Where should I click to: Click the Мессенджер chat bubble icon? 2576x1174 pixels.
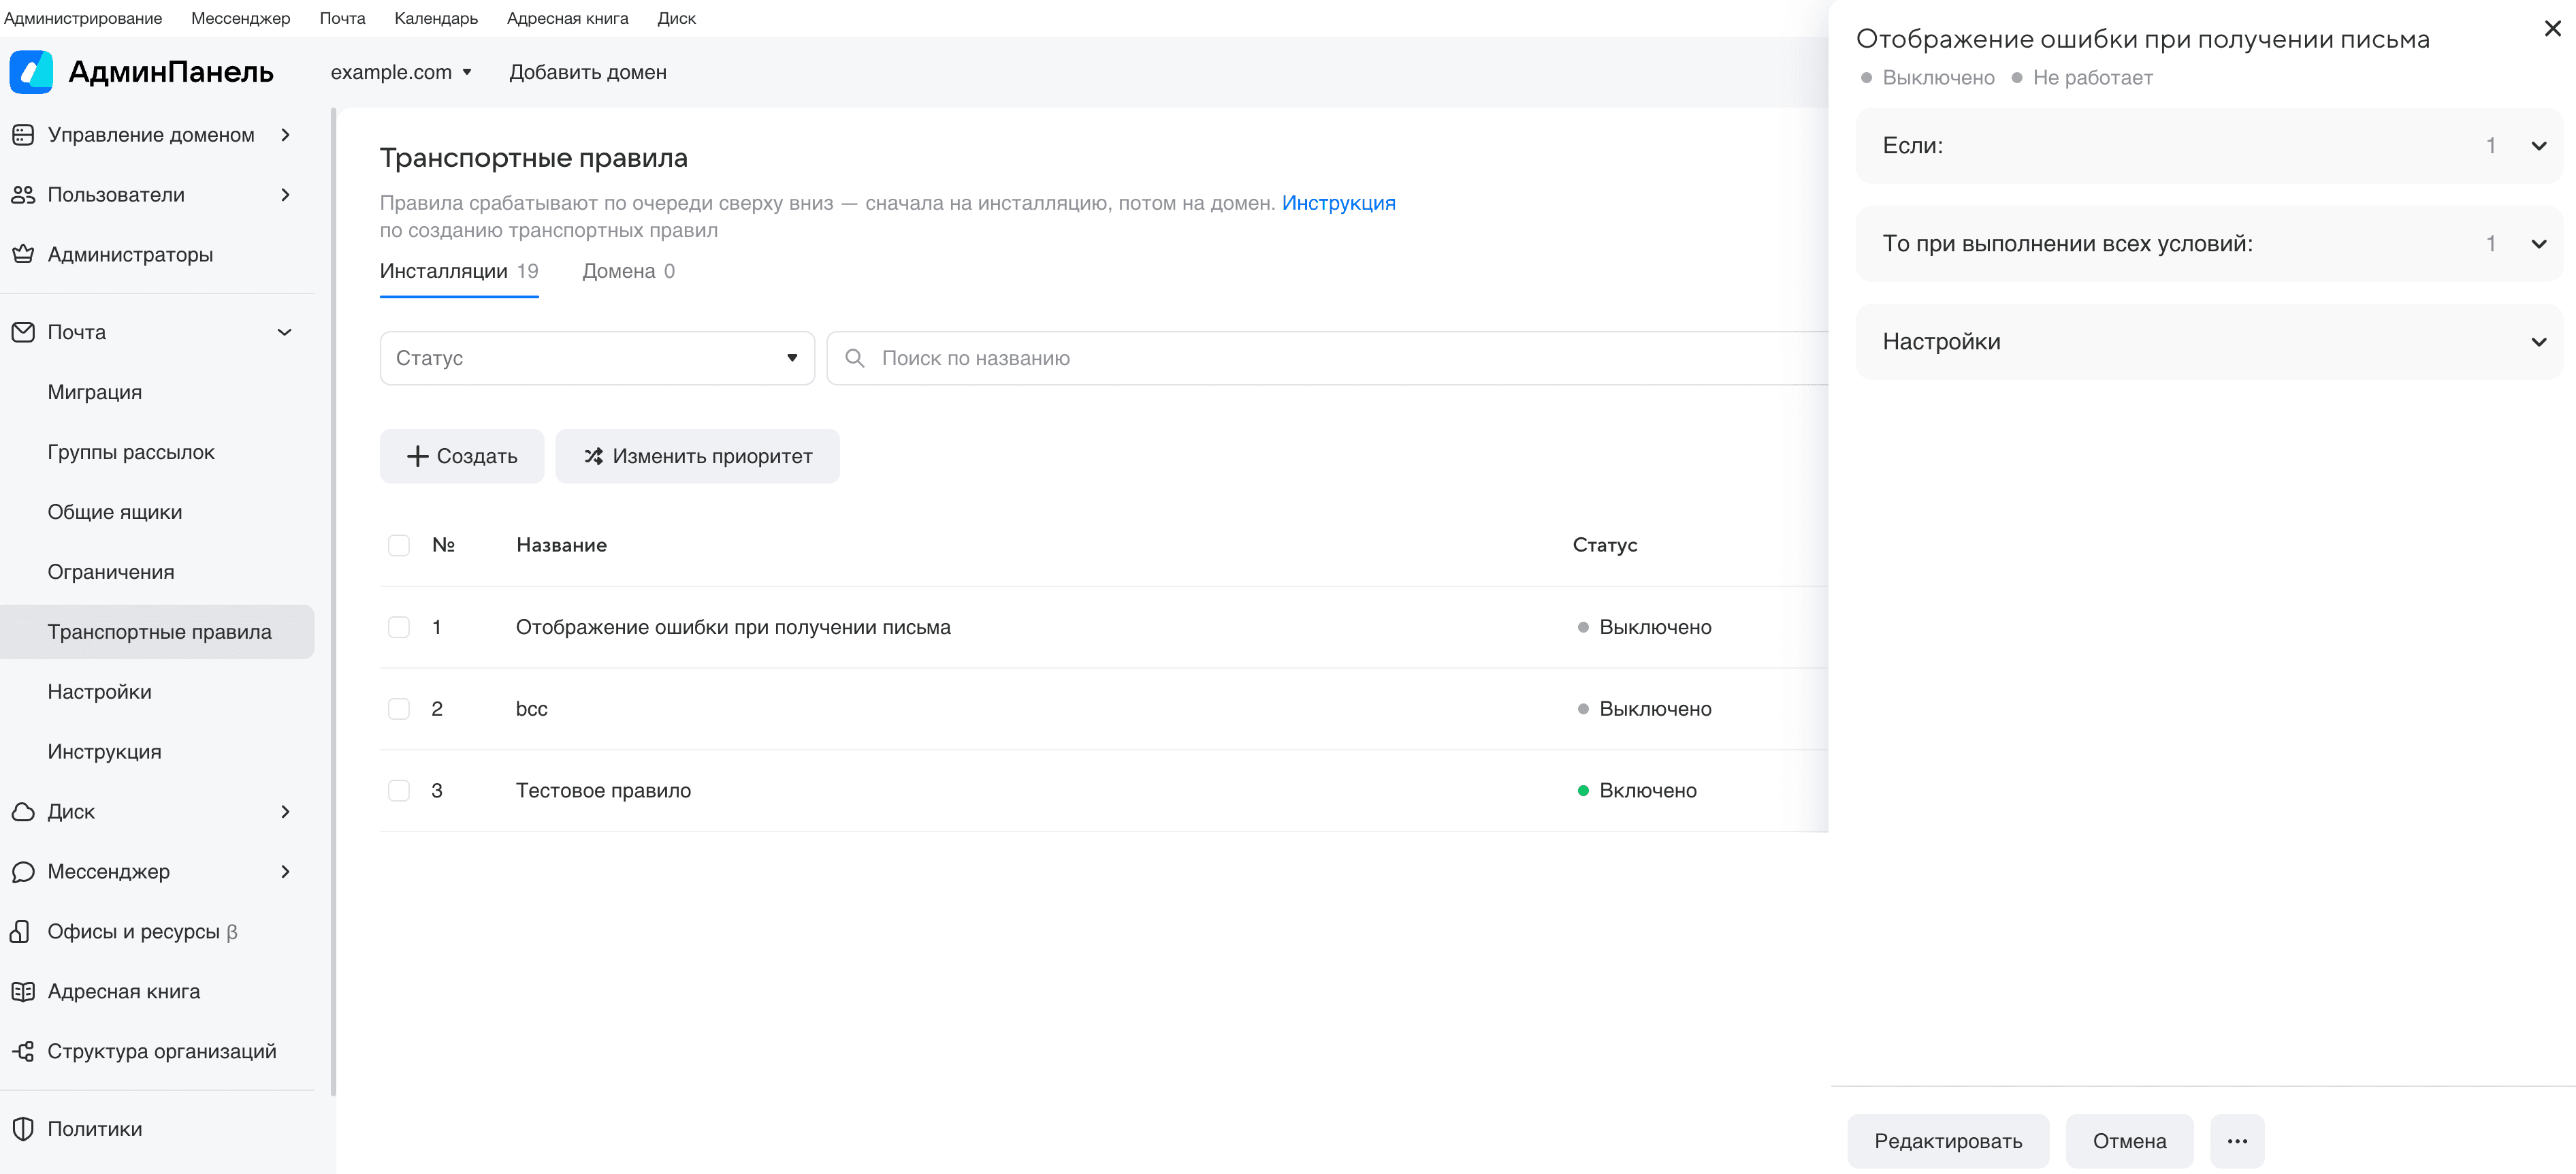[23, 872]
